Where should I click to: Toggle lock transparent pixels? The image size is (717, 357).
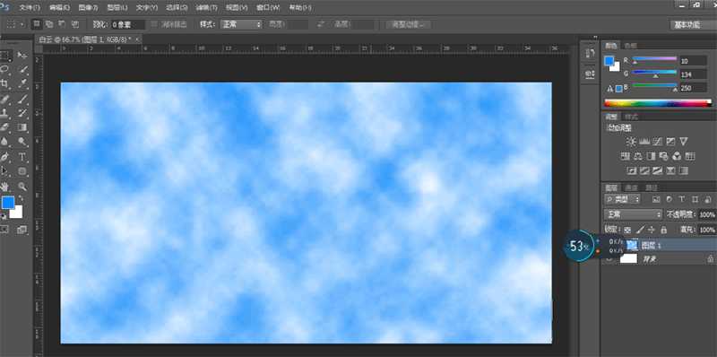coord(628,230)
